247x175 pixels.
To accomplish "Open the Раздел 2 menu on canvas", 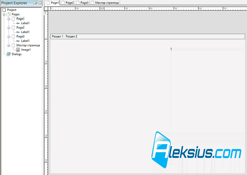I will [71, 36].
